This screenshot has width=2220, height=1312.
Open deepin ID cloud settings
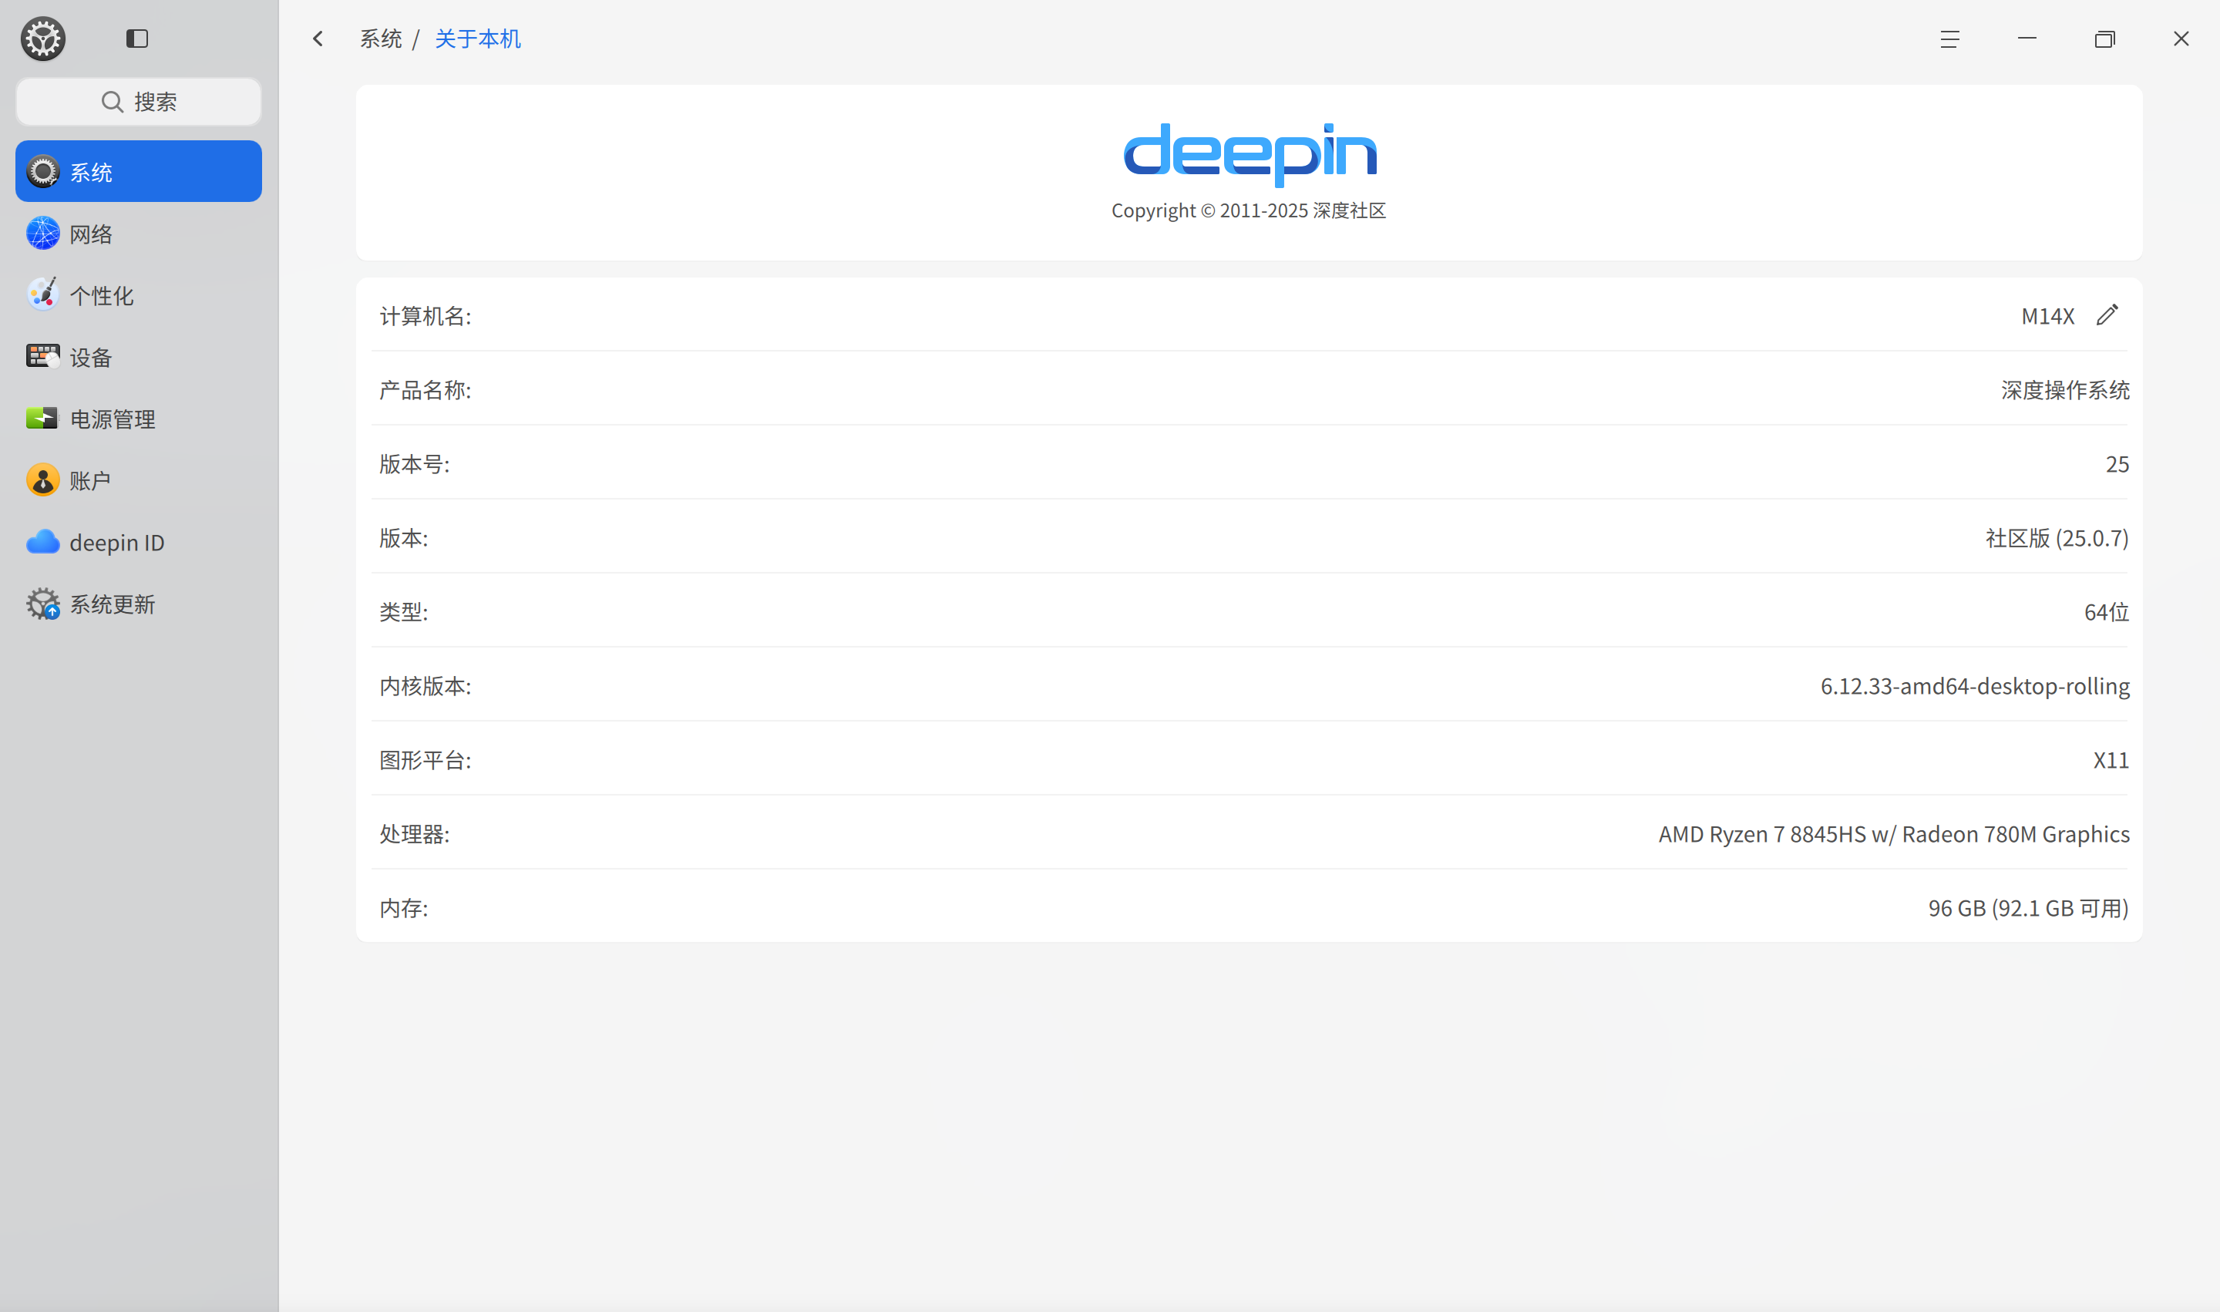coord(139,542)
